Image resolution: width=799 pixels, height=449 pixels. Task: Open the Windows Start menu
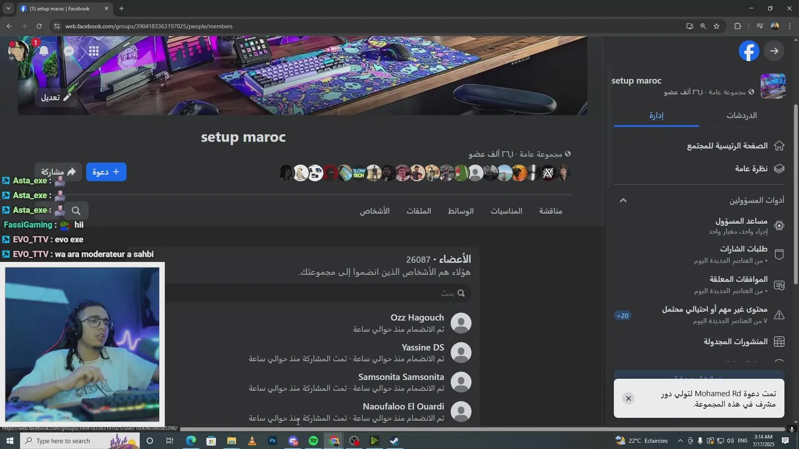coord(9,441)
